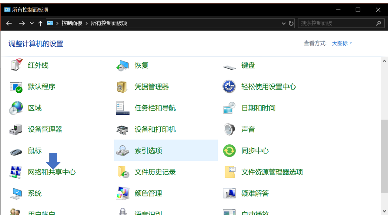
Task: Open the 疑难解答 text link
Action: point(255,193)
